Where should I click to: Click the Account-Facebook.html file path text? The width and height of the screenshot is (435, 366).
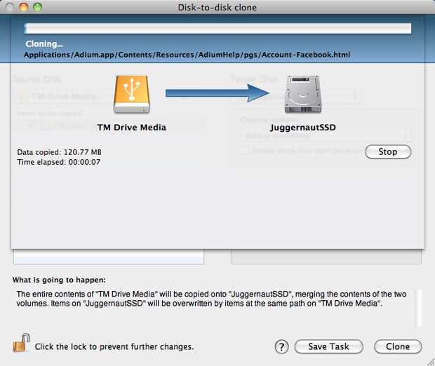[x=187, y=55]
